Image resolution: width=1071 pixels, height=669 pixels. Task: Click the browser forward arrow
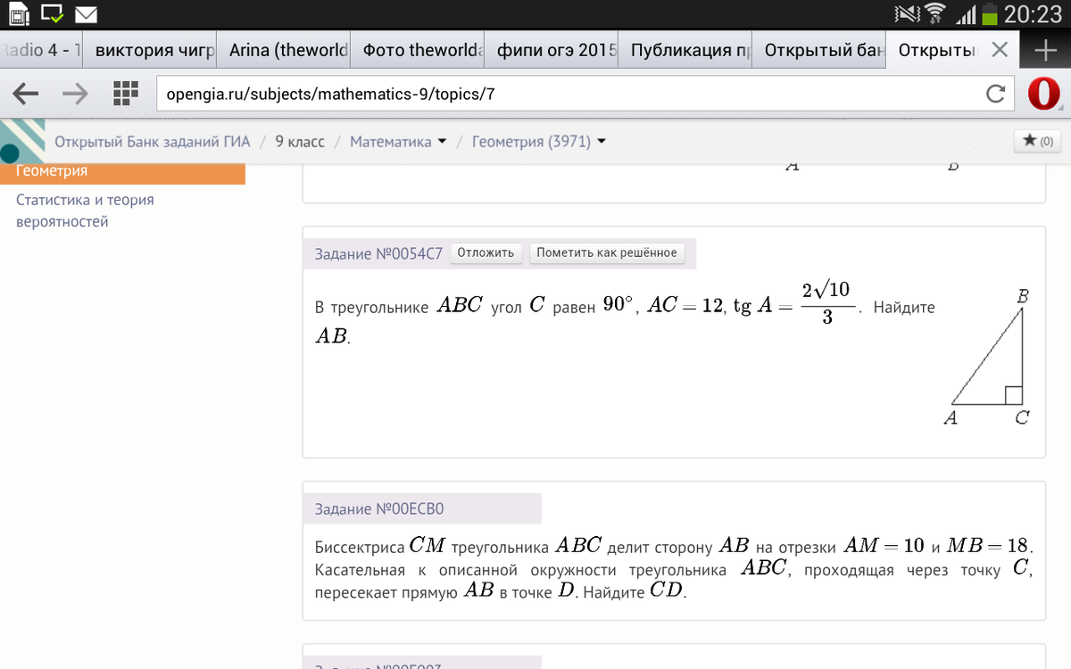click(x=76, y=93)
